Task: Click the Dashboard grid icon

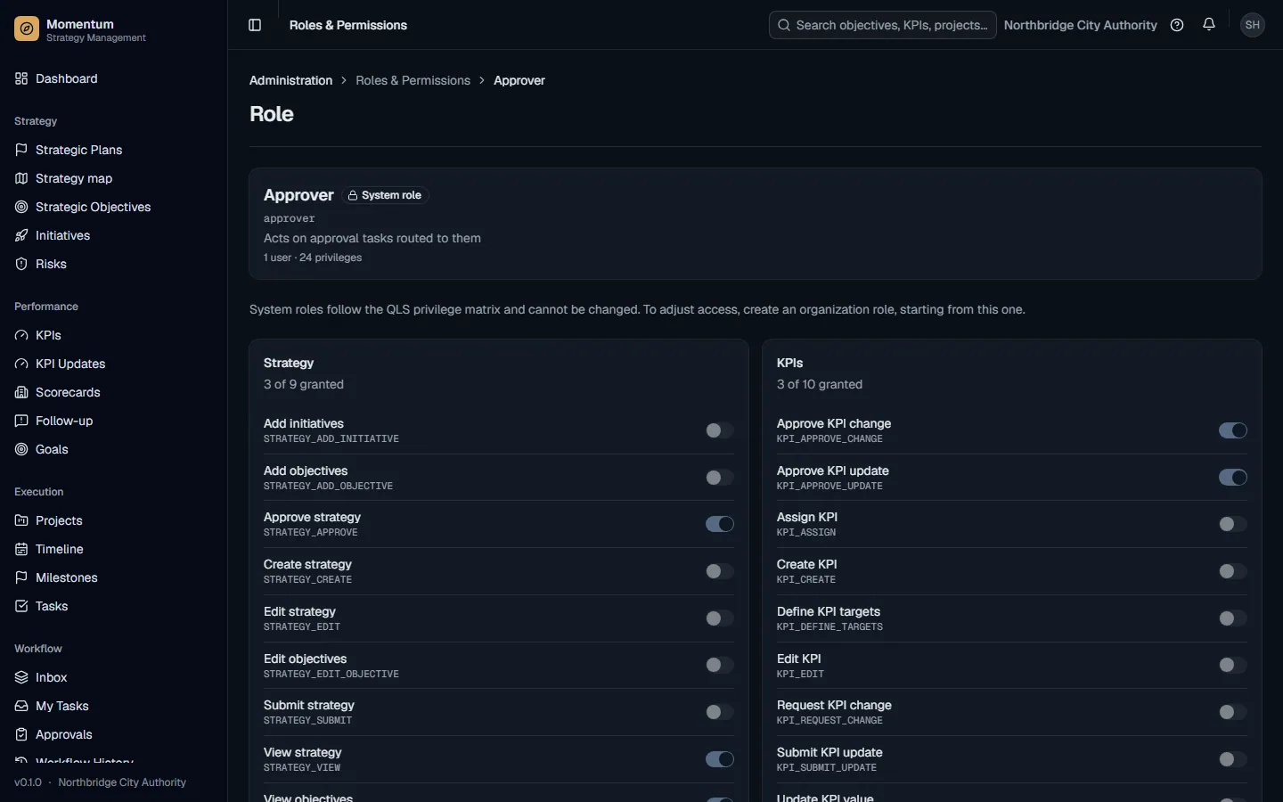Action: pyautogui.click(x=21, y=78)
